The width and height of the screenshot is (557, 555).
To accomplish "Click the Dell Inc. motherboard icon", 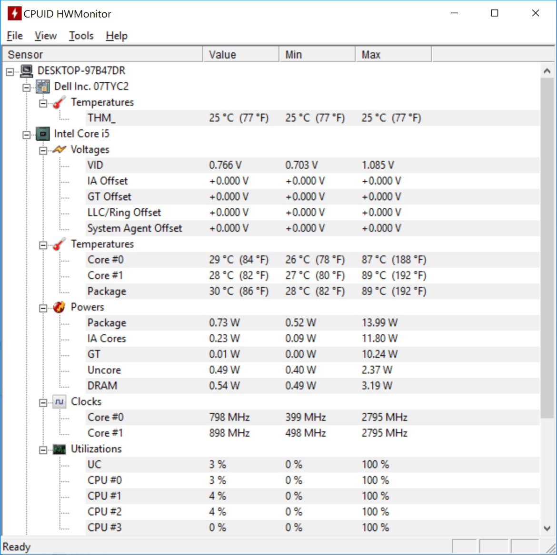I will point(43,87).
